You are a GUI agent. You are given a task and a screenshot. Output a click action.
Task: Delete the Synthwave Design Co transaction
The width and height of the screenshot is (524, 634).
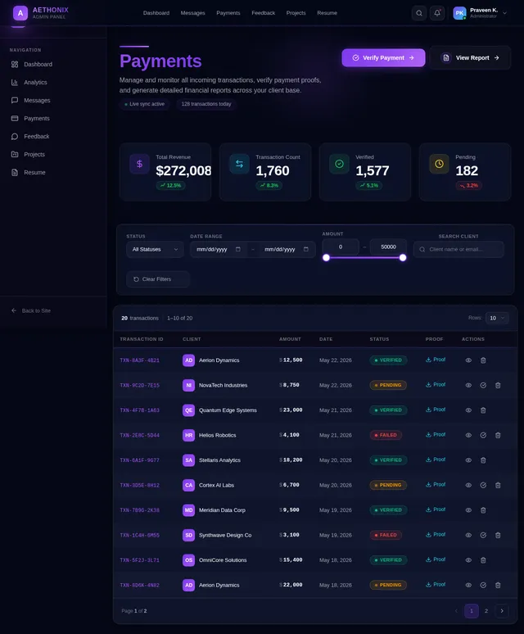pos(498,536)
